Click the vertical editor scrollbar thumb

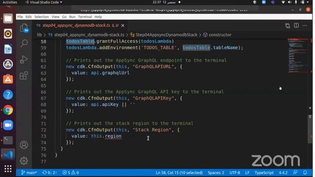[310, 129]
